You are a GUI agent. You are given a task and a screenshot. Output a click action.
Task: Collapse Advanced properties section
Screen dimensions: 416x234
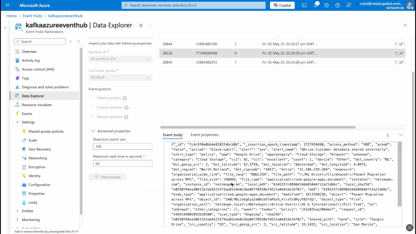(x=93, y=131)
